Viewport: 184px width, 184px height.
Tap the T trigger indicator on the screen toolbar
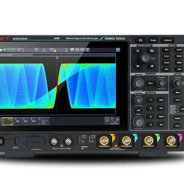pos(52,50)
